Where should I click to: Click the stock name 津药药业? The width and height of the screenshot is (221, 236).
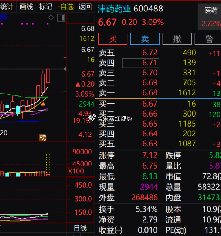coord(115,9)
